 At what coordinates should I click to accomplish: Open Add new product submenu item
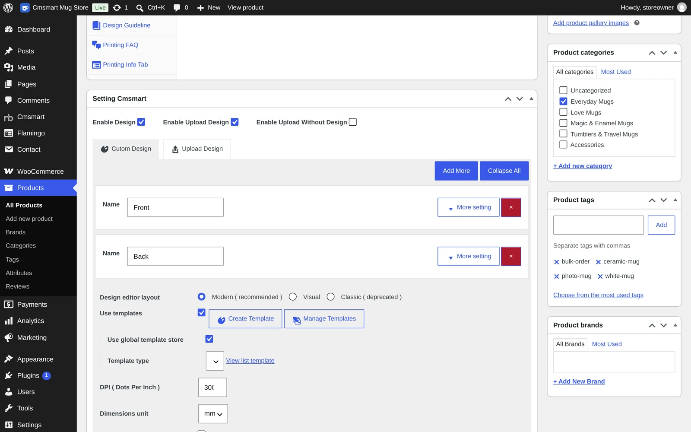(x=29, y=219)
